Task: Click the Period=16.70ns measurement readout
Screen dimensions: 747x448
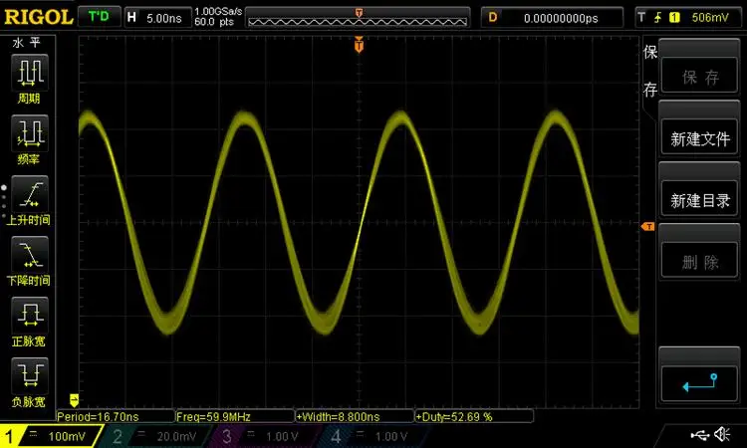Action: [x=116, y=416]
